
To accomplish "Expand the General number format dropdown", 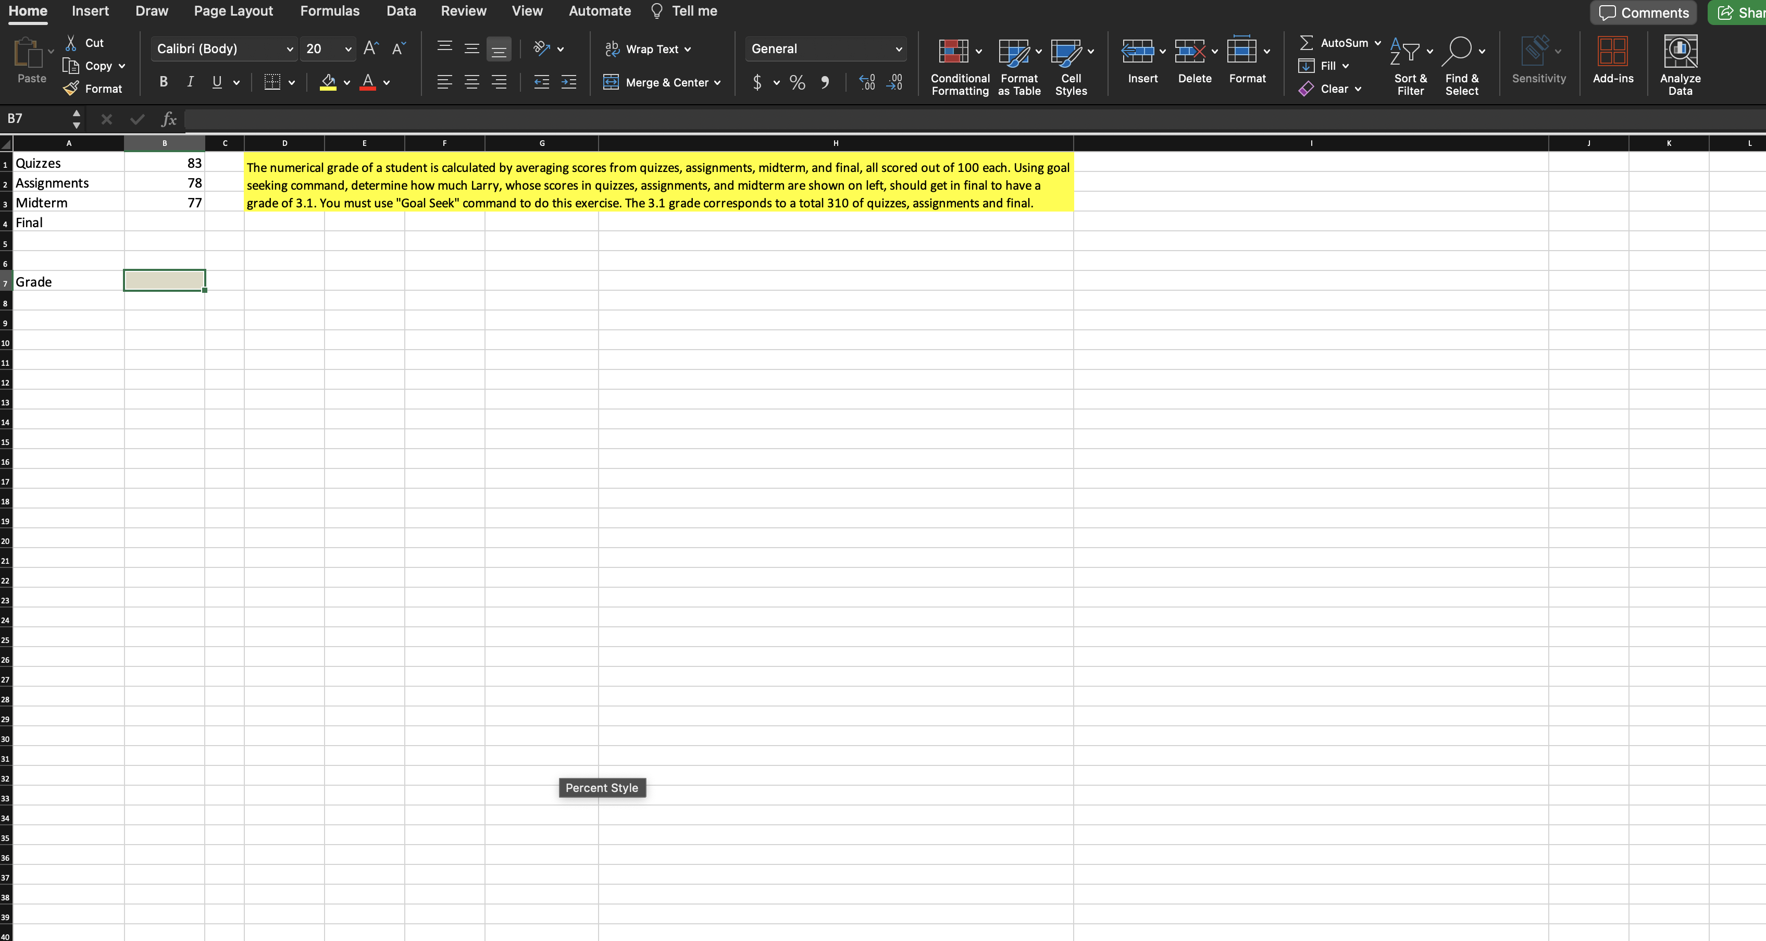I will [x=898, y=48].
